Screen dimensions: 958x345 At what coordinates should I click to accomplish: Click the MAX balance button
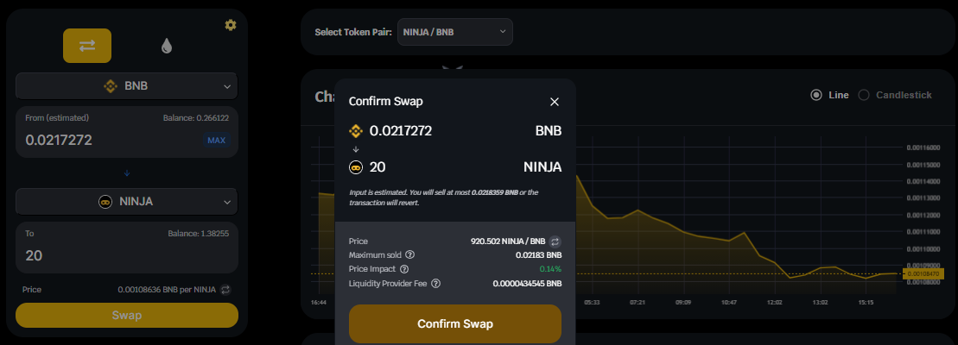pos(216,141)
